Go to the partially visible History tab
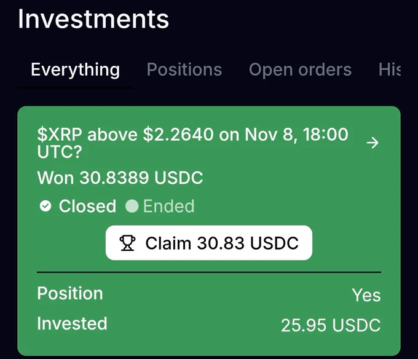 click(x=389, y=69)
